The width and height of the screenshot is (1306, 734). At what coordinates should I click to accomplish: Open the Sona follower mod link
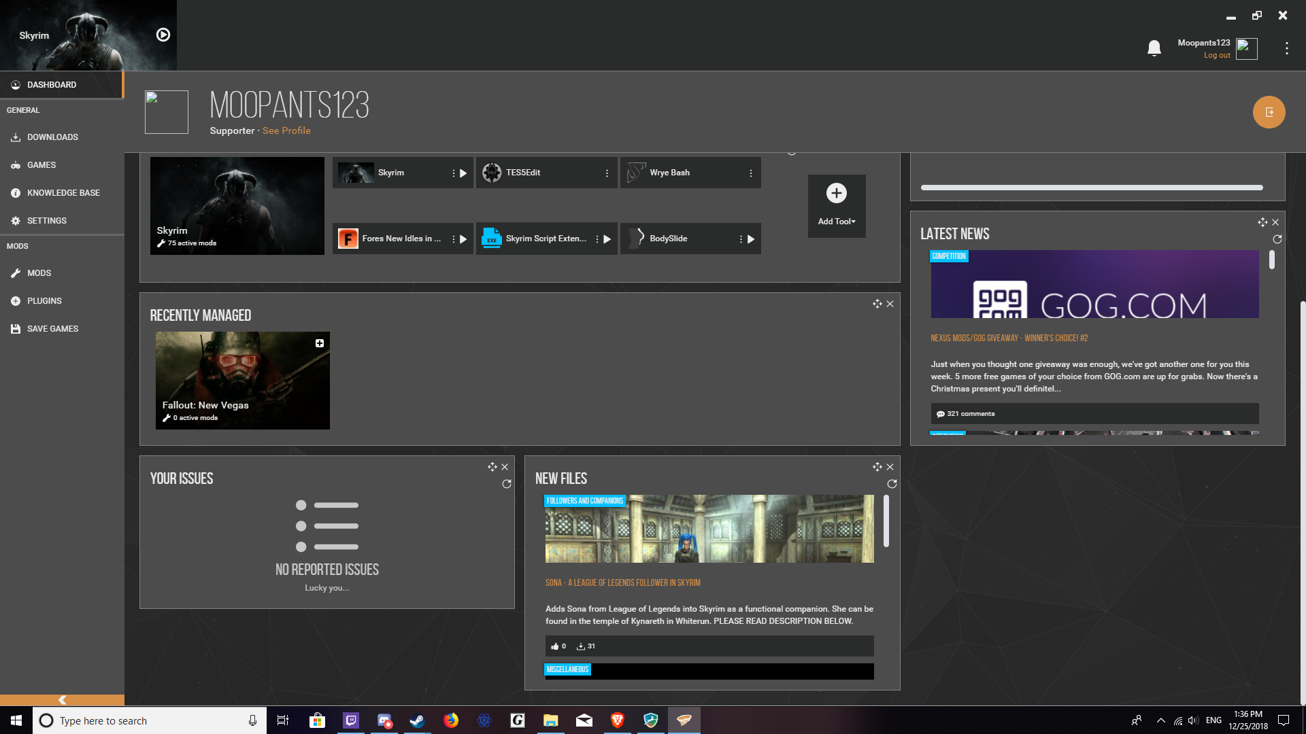622,582
